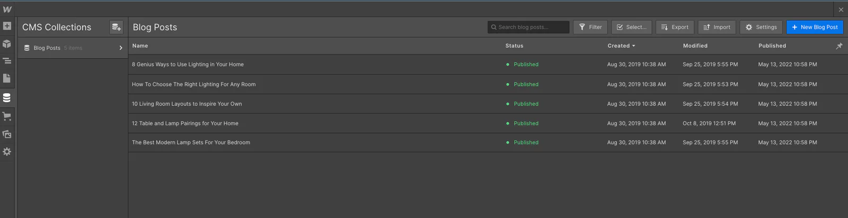Viewport: 848px width, 218px height.
Task: Open the Ecommerce cart panel
Action: (x=7, y=116)
